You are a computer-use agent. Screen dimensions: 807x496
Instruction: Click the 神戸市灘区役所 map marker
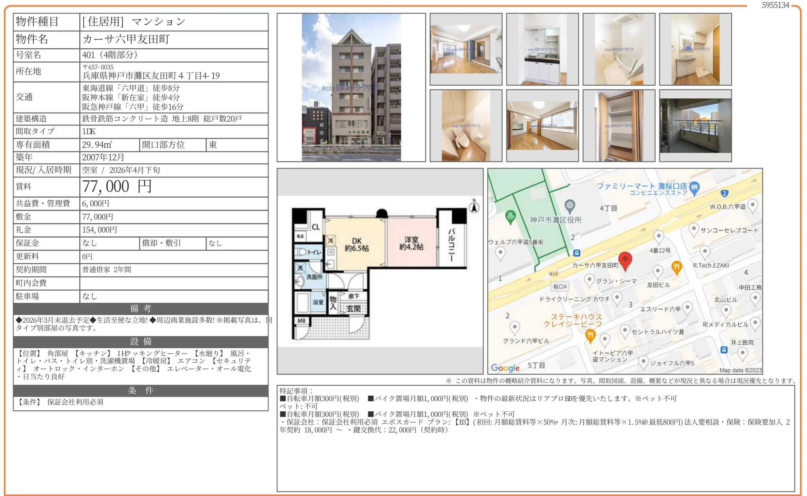tap(570, 205)
